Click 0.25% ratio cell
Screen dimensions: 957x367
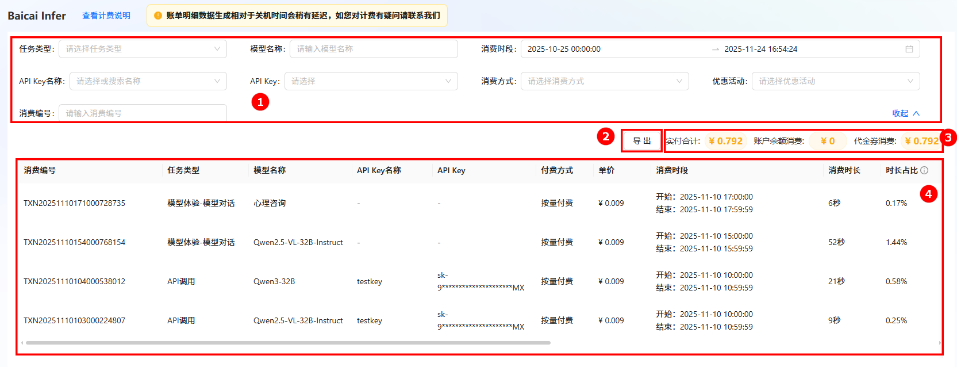pos(896,320)
